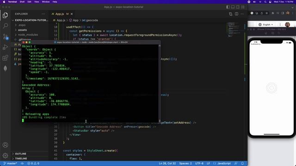Click the iPhone simulator screen

pyautogui.click(x=271, y=88)
